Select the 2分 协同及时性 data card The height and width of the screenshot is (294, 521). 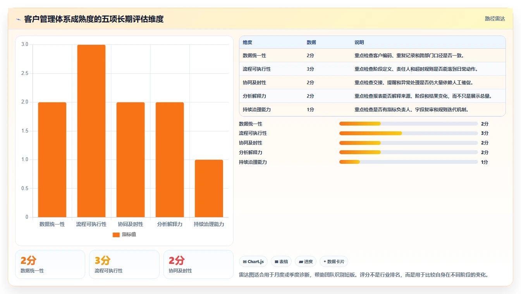click(x=198, y=264)
